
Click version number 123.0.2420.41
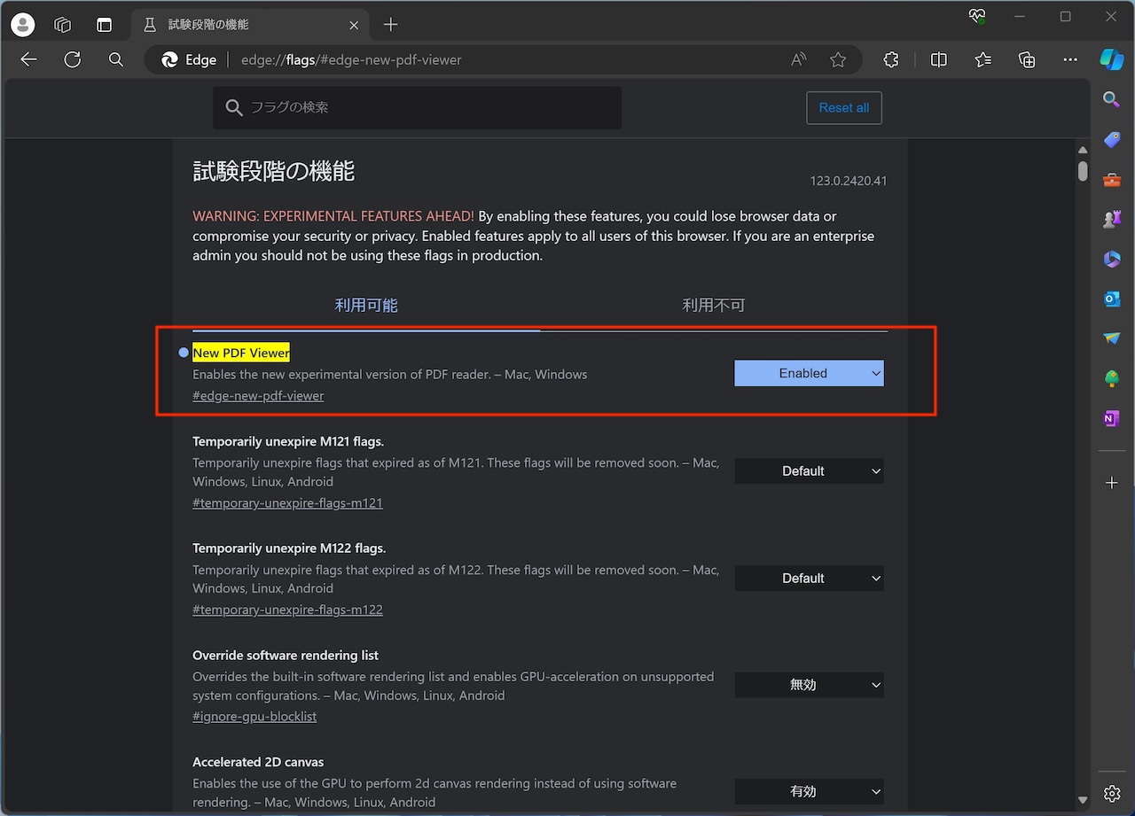[x=849, y=181]
